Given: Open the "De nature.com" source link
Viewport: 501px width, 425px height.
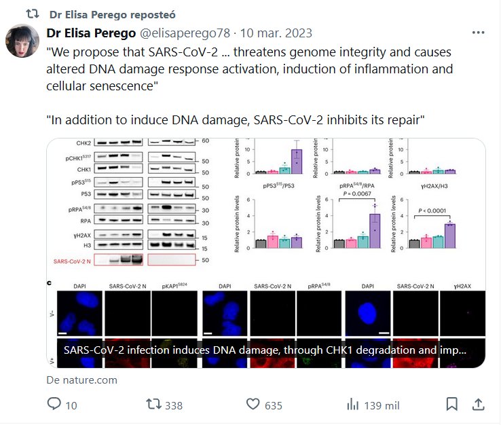Looking at the screenshot, I should 81,380.
